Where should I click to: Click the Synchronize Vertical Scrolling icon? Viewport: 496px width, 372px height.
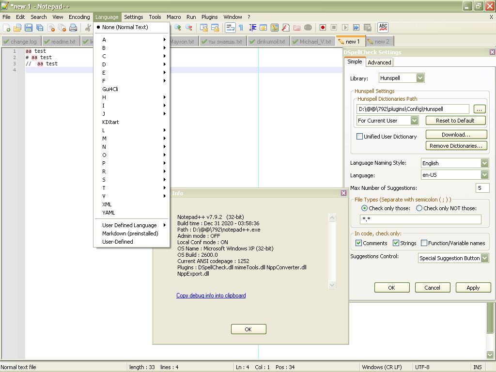(204, 28)
